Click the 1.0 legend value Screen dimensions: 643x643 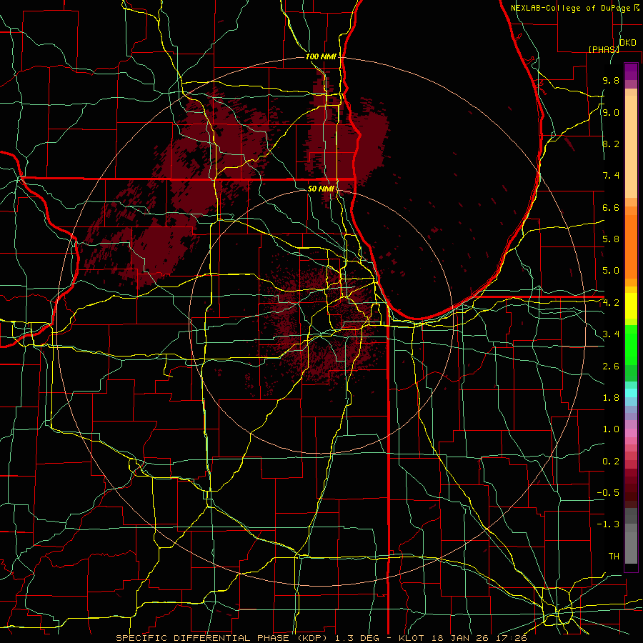click(x=611, y=429)
